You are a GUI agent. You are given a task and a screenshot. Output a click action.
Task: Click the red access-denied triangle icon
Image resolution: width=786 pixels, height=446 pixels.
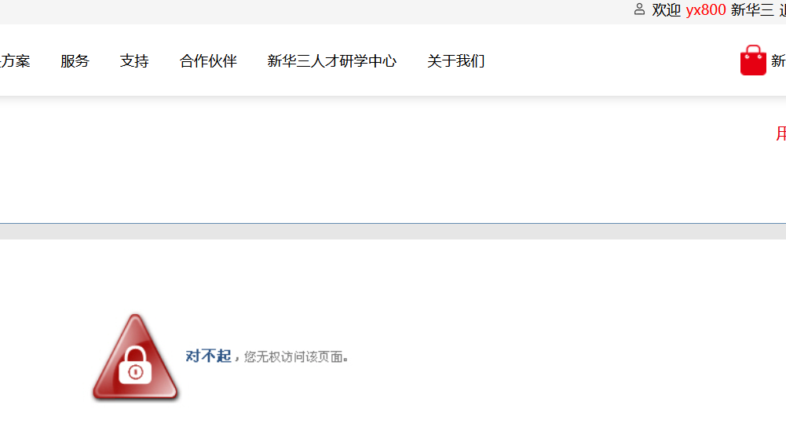135,356
